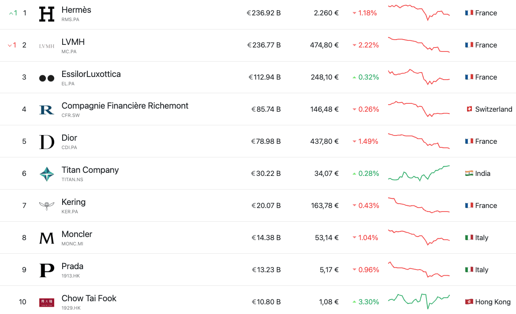516x314 pixels.
Task: Click the LVMH red sparkline chart
Action: point(419,45)
